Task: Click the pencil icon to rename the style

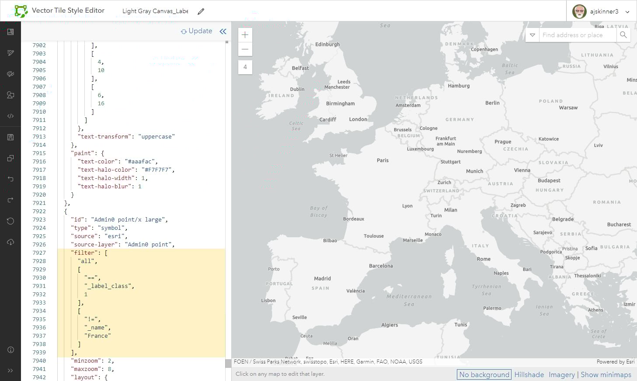Action: point(201,11)
